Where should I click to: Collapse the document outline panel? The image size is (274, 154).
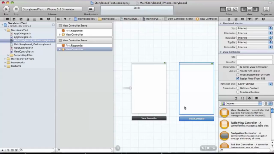click(x=118, y=148)
